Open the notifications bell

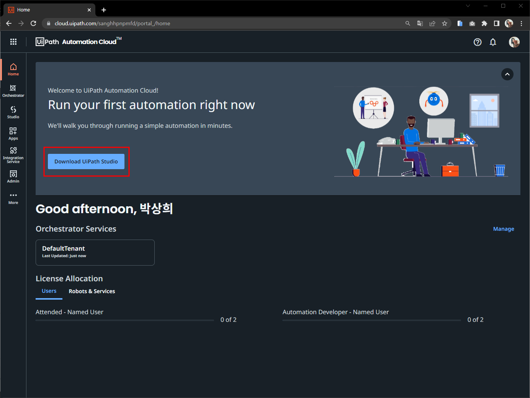[493, 42]
